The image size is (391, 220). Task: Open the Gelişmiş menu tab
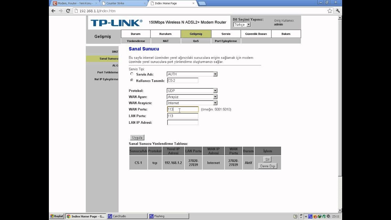coord(196,34)
